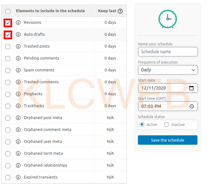Open info icon beside Orphaned post meta

coord(18,118)
